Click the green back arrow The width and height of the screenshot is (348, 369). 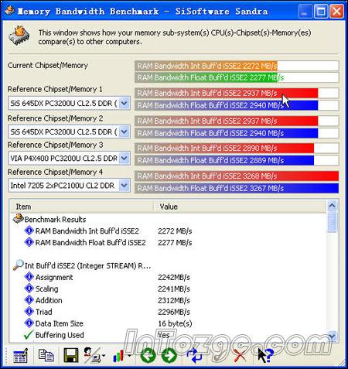coord(148,356)
